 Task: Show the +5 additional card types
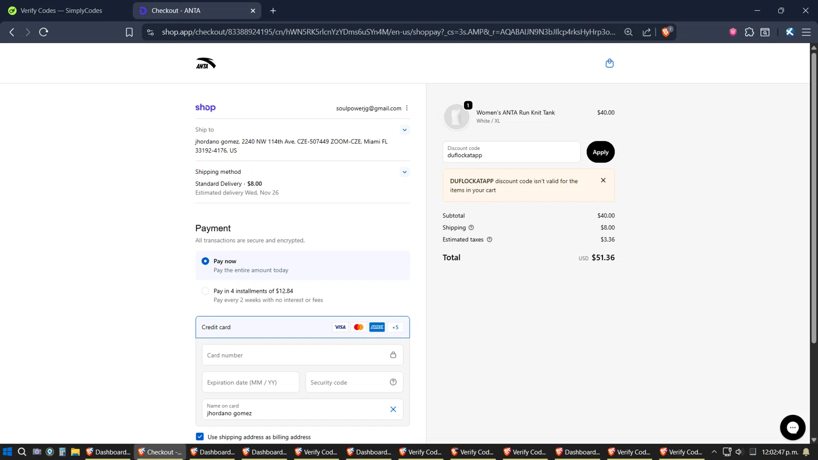(395, 327)
